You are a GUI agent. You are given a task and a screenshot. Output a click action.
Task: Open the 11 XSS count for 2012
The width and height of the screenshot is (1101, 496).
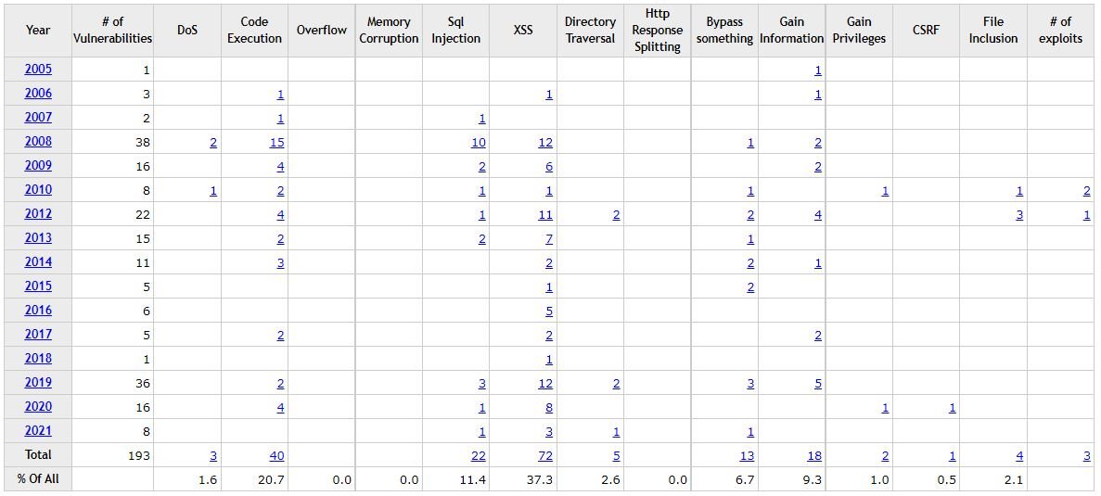545,215
